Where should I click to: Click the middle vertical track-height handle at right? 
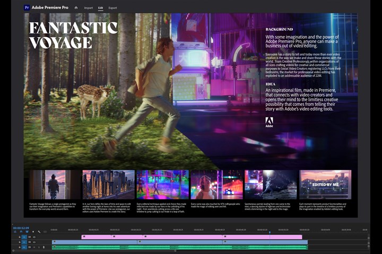click(x=369, y=243)
